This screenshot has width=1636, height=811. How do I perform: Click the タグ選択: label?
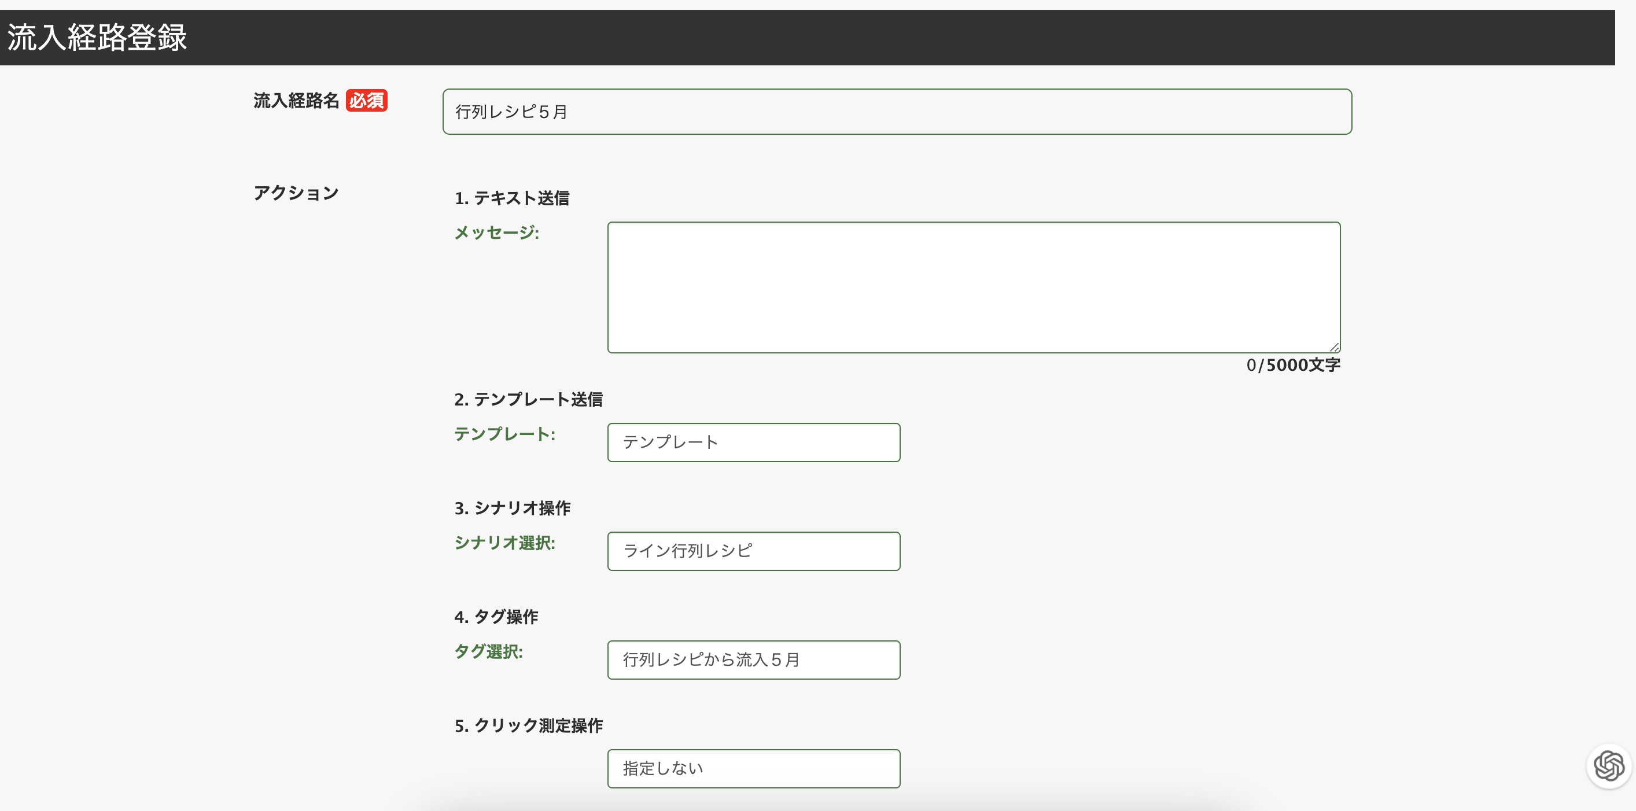[x=488, y=651]
